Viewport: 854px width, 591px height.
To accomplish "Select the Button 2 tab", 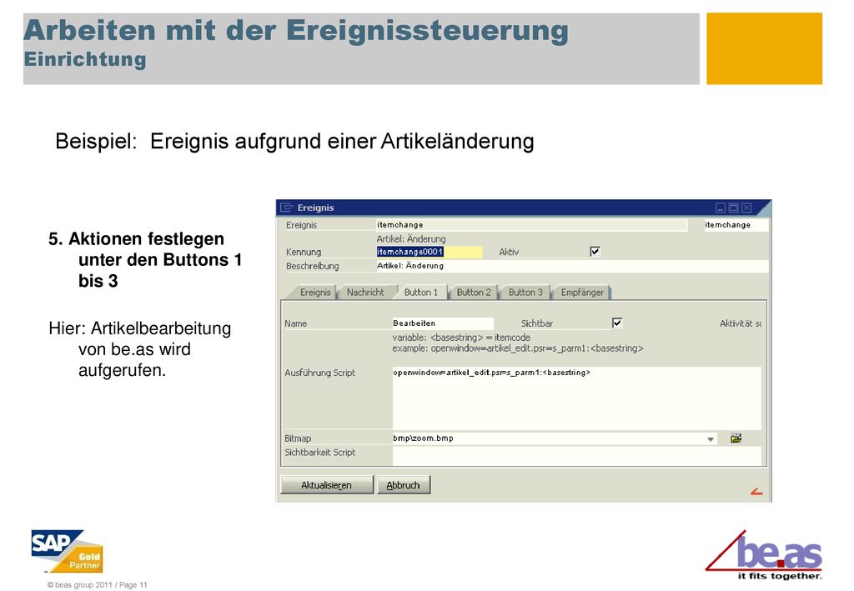I will (474, 293).
